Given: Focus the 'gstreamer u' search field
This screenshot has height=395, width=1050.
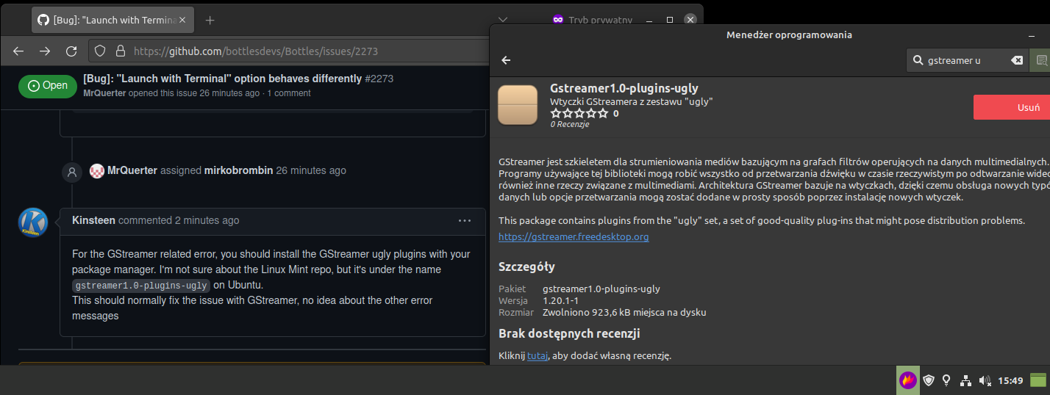Looking at the screenshot, I should tap(968, 60).
